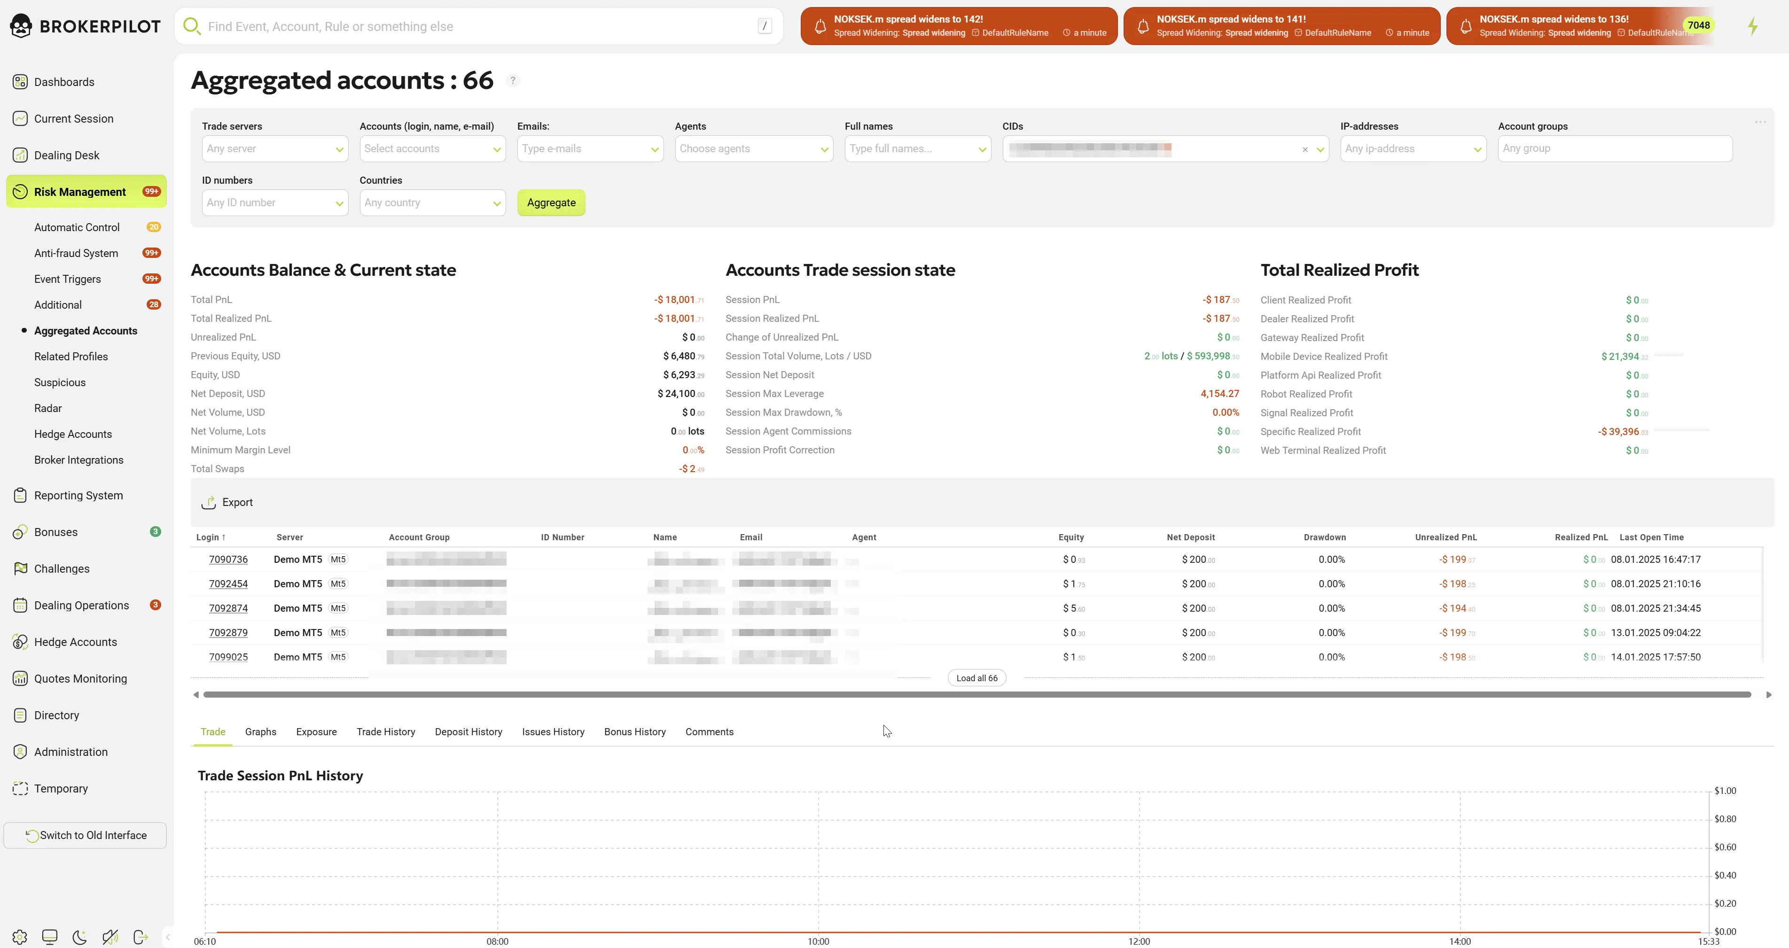
Task: Open the IP-addresses dropdown
Action: point(1413,148)
